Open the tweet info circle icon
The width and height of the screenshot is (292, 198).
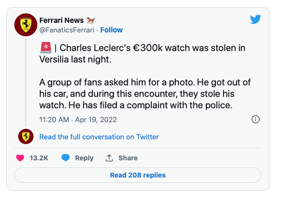tap(256, 119)
